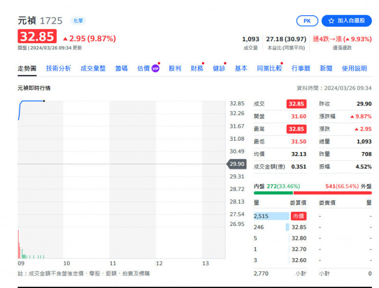Open the 成交彙整 tab

93,68
